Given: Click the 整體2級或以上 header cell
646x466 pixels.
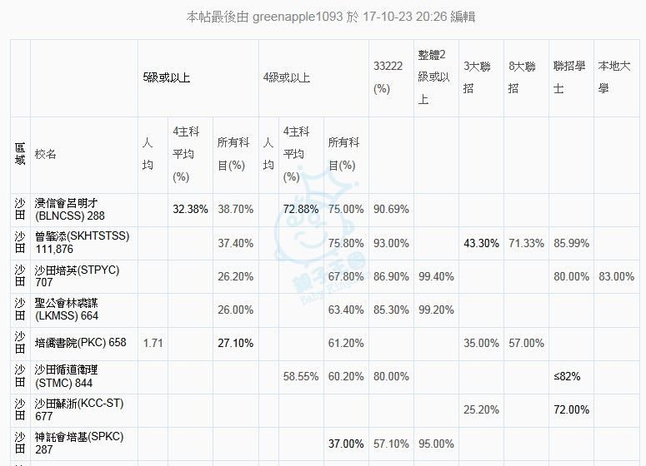Looking at the screenshot, I should 434,77.
